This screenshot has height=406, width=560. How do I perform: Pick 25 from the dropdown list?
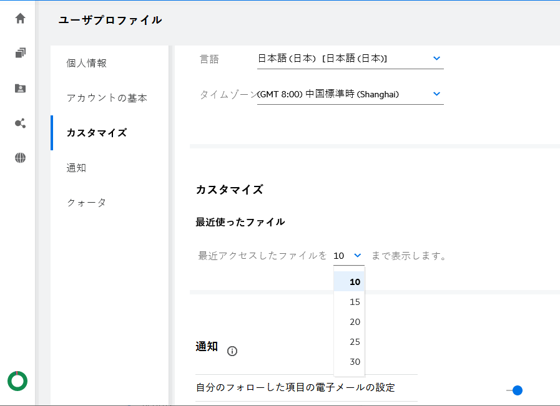click(355, 342)
